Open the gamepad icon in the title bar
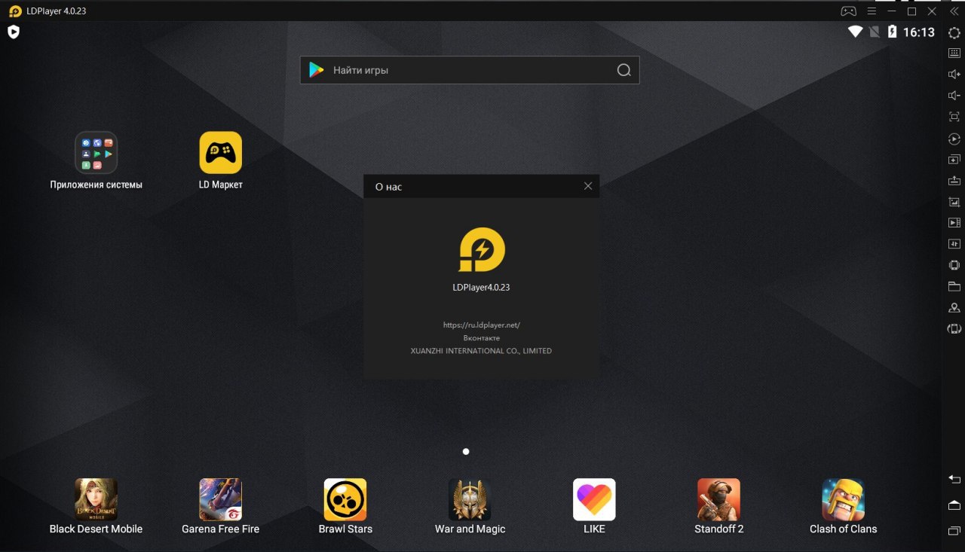The image size is (965, 552). click(849, 11)
